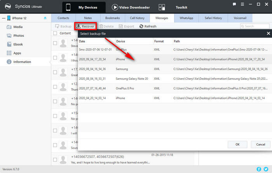
Task: Open the 'Yes, and I hope to live' message
Action: [110, 163]
